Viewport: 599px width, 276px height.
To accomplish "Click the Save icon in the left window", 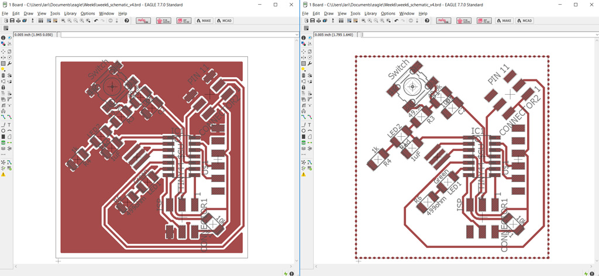I will point(12,20).
